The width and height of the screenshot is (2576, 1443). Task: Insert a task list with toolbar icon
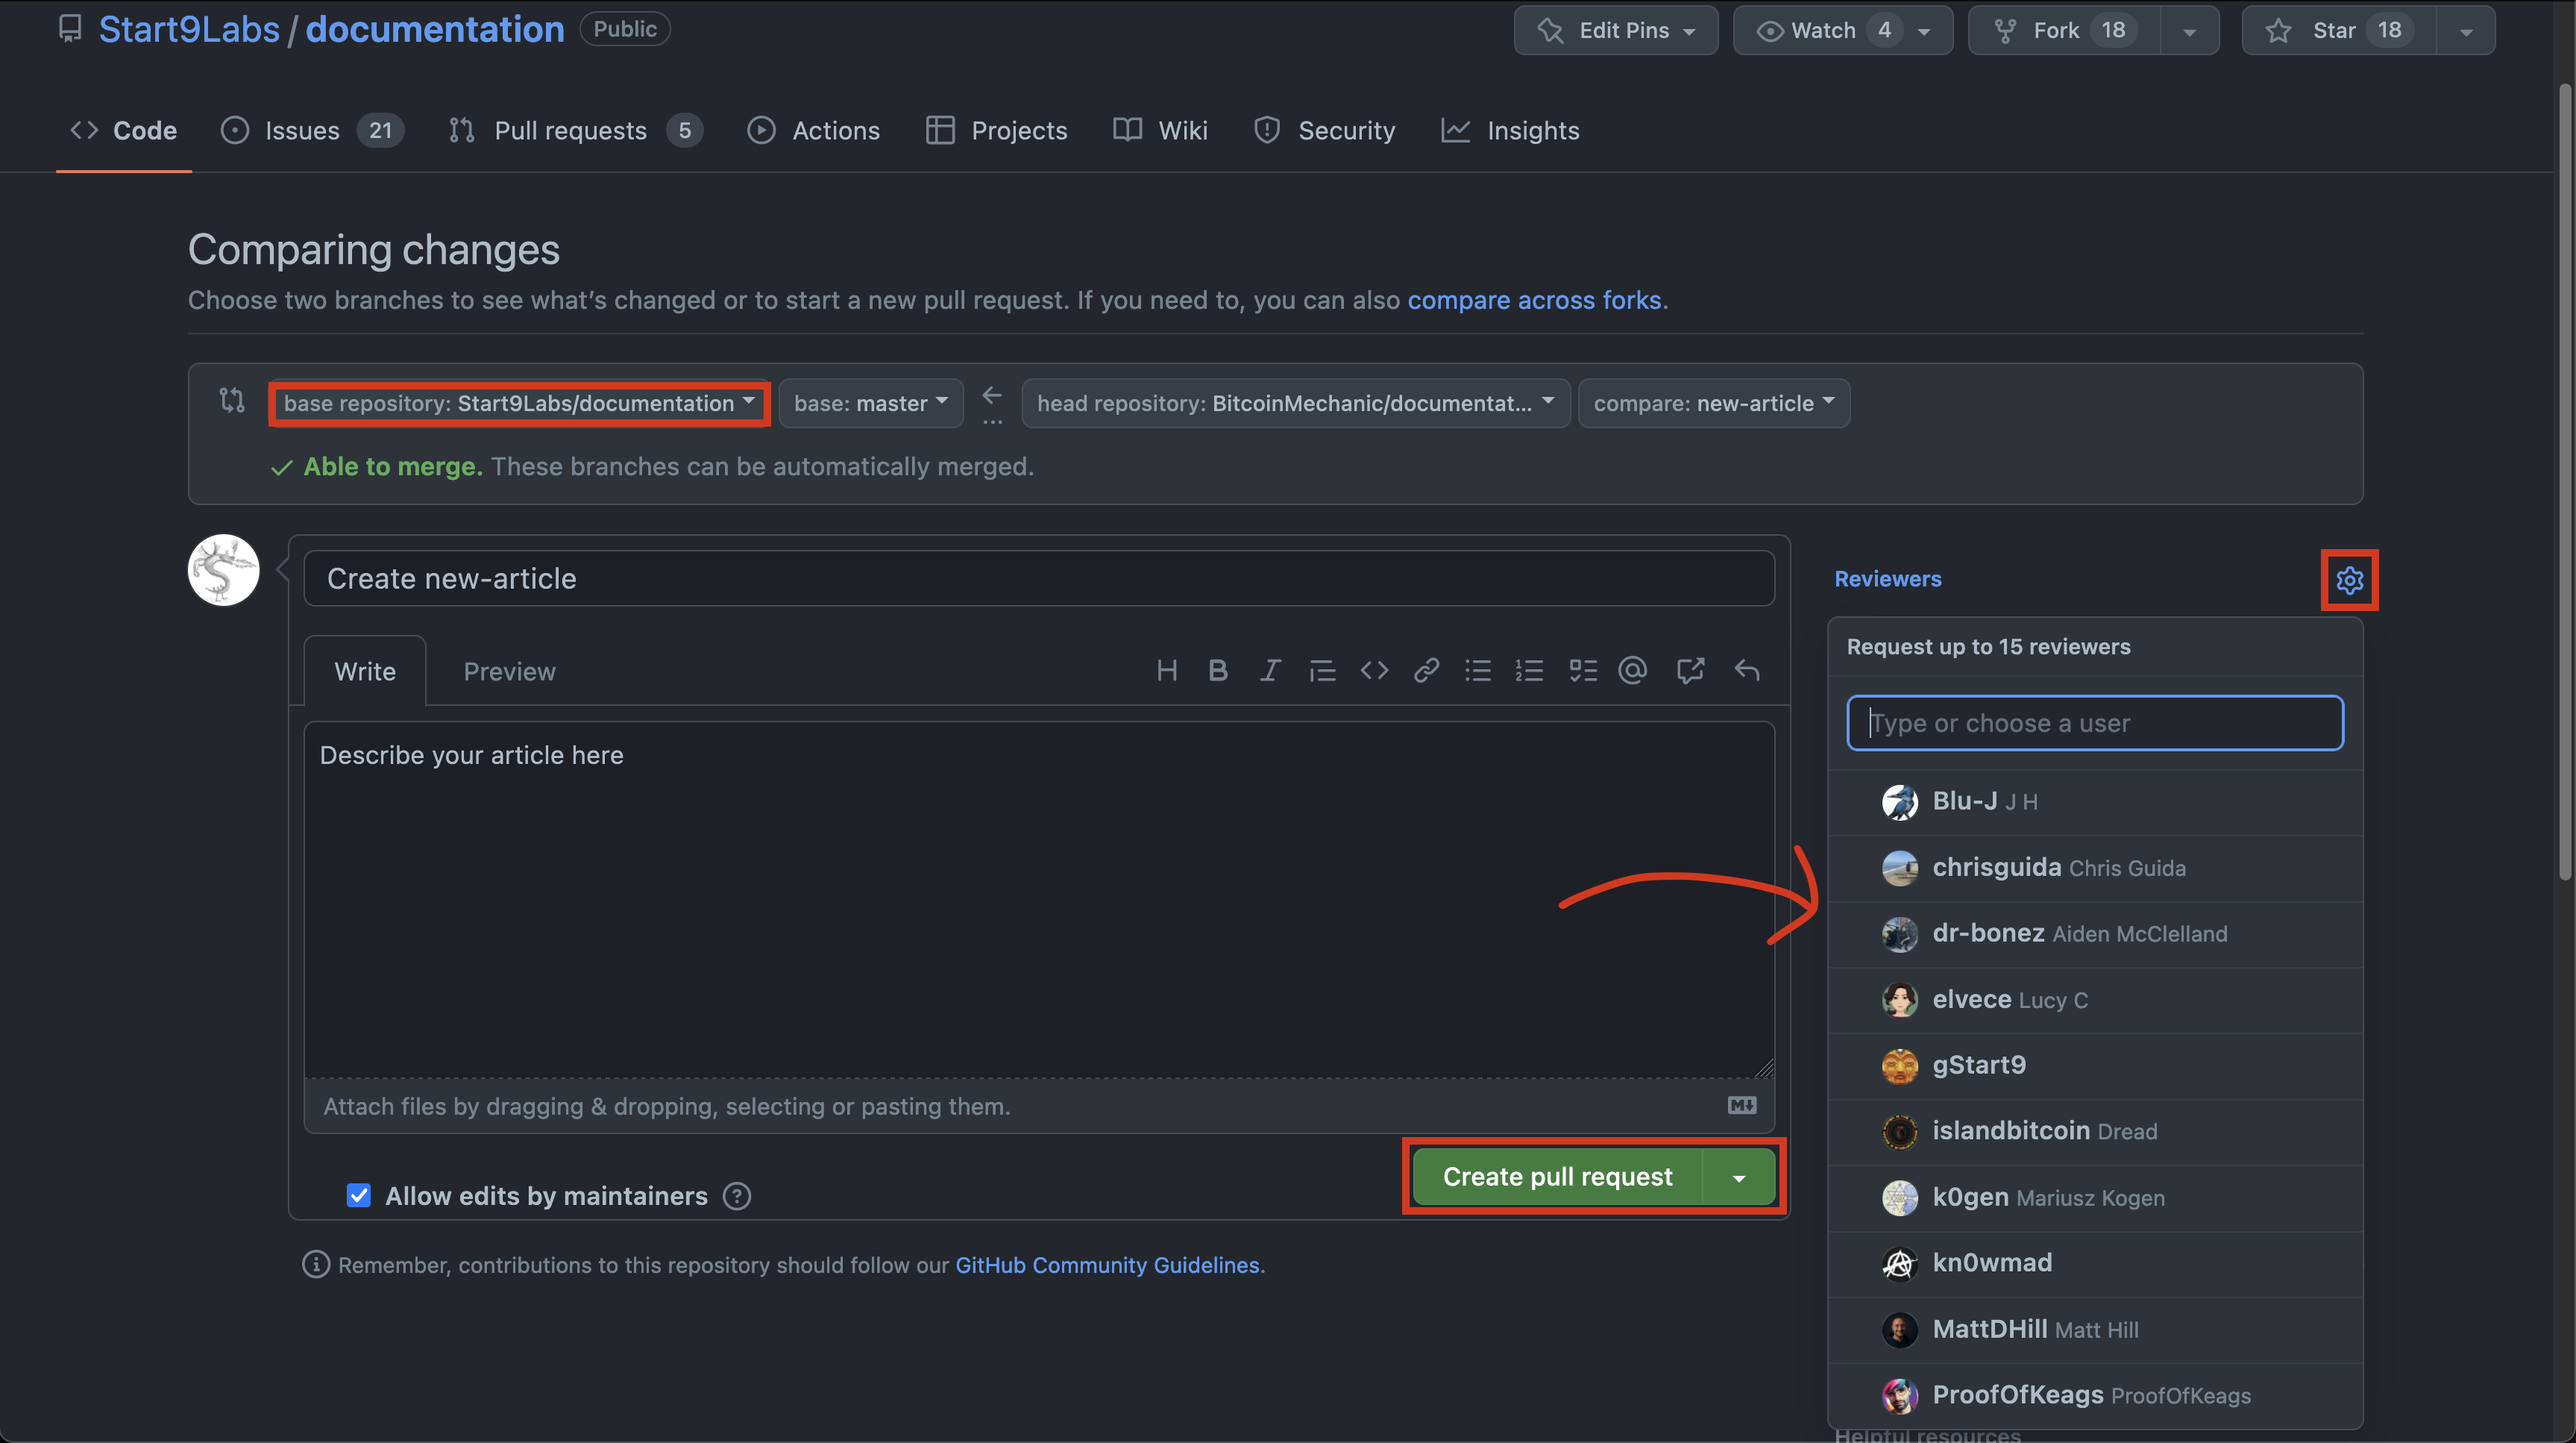point(1582,671)
